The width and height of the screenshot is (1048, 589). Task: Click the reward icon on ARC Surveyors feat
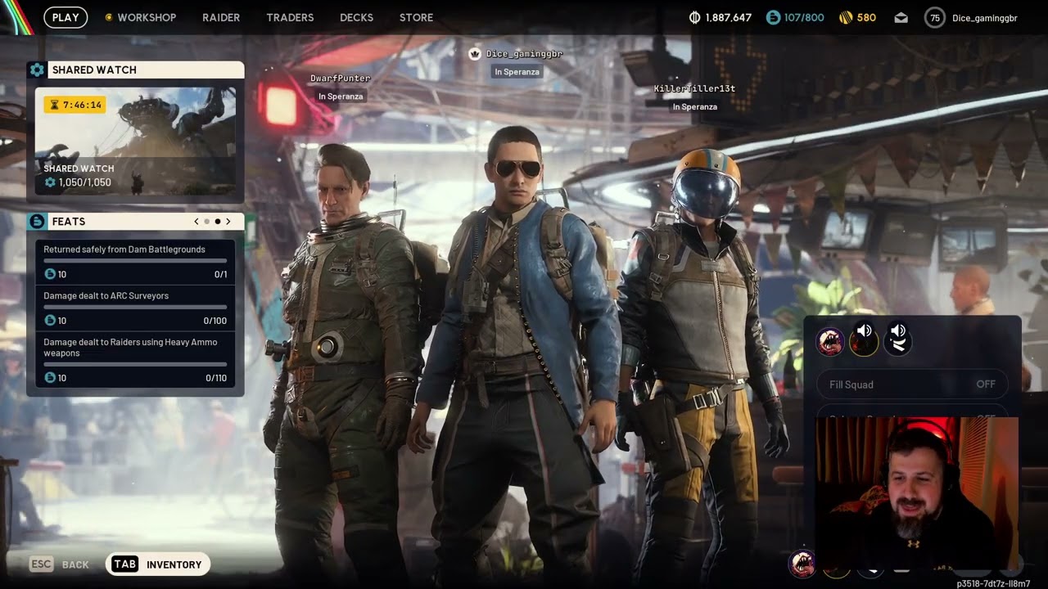click(50, 321)
